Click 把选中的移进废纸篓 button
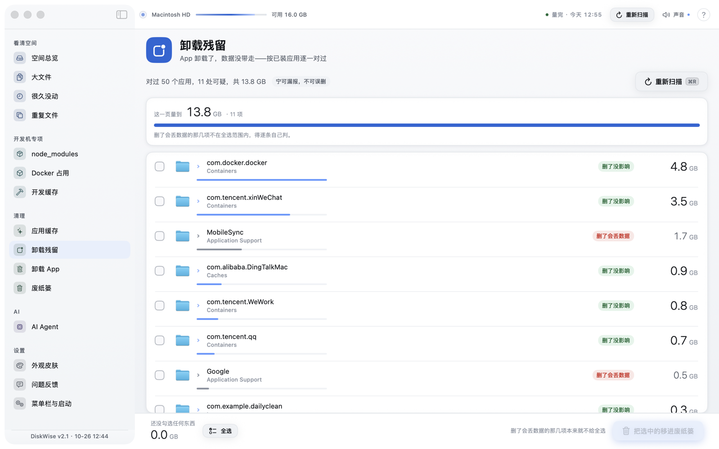This screenshot has width=719, height=449. pyautogui.click(x=658, y=431)
